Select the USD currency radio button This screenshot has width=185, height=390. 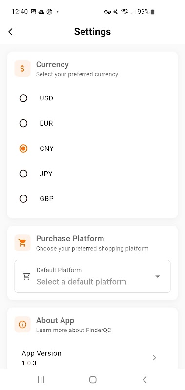(x=23, y=98)
